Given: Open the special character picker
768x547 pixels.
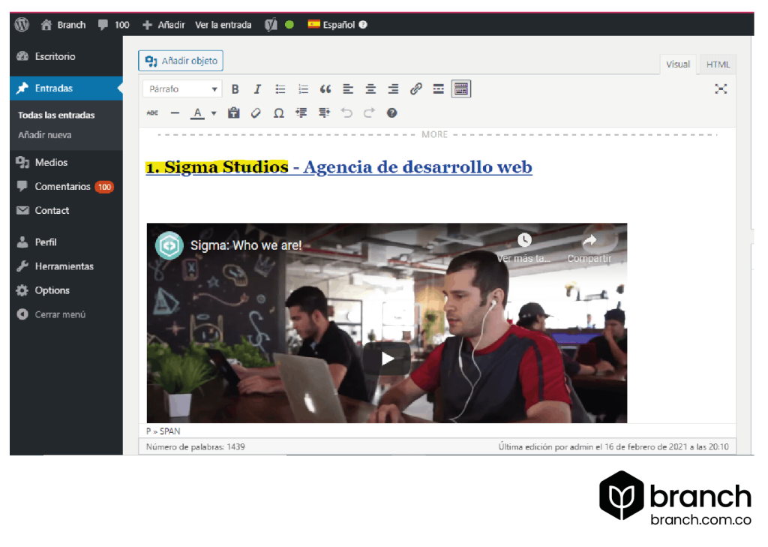Looking at the screenshot, I should pos(277,113).
